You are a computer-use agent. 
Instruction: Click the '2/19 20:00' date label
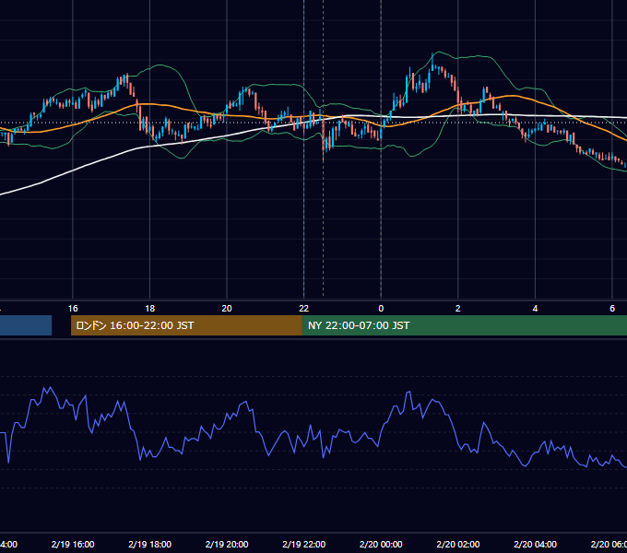(x=227, y=544)
